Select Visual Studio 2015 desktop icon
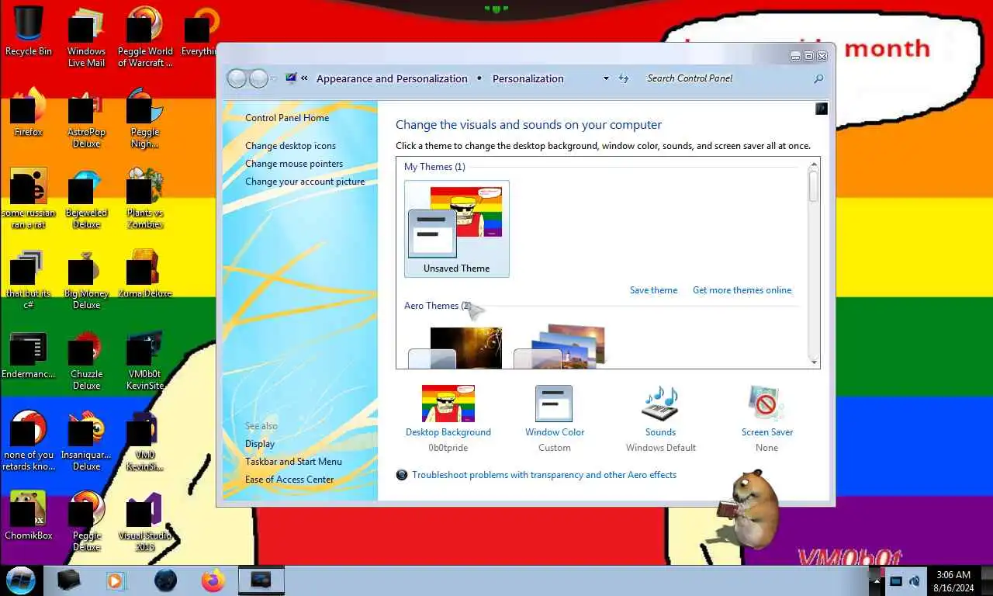 [145, 521]
